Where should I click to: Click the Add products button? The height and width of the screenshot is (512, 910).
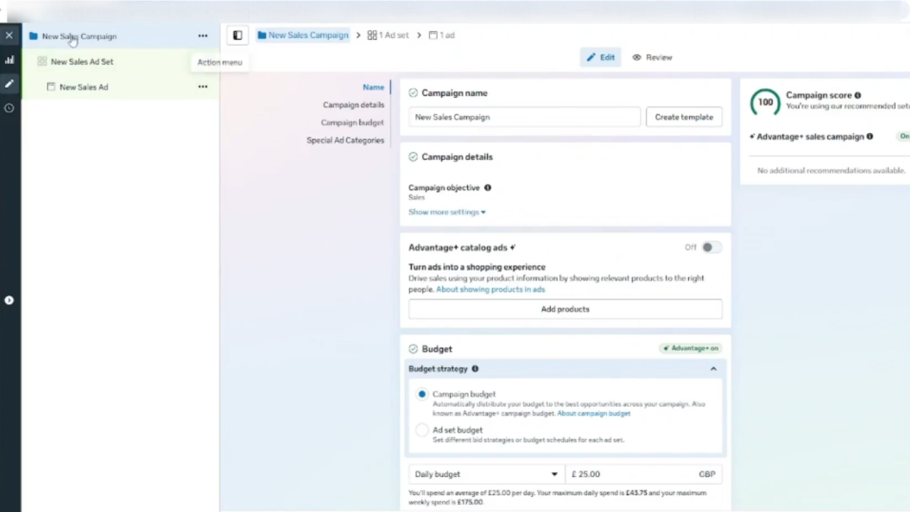(565, 309)
